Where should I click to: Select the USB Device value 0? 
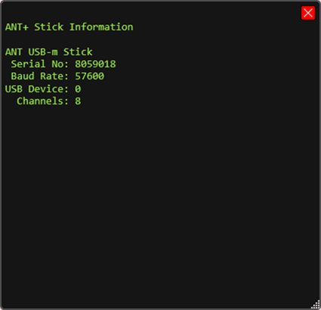point(78,89)
